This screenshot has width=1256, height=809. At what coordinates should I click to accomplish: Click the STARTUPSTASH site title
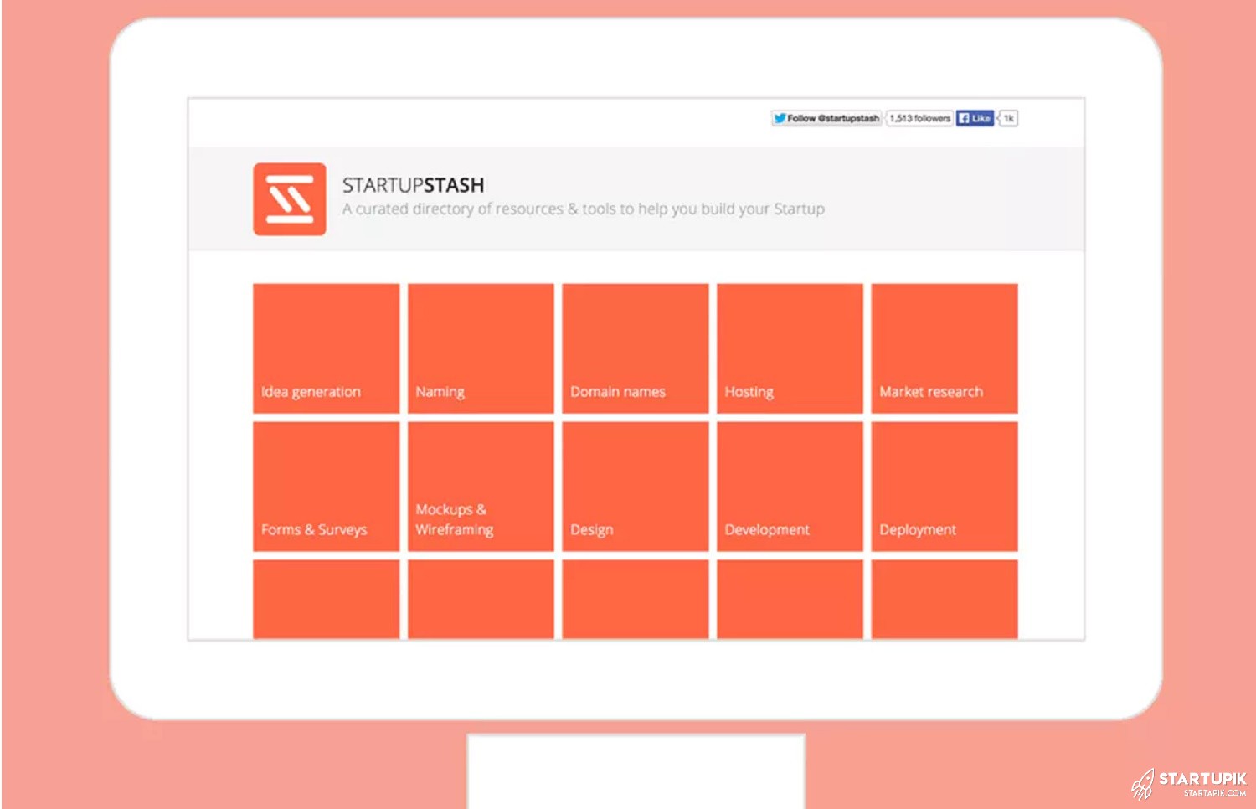click(413, 185)
